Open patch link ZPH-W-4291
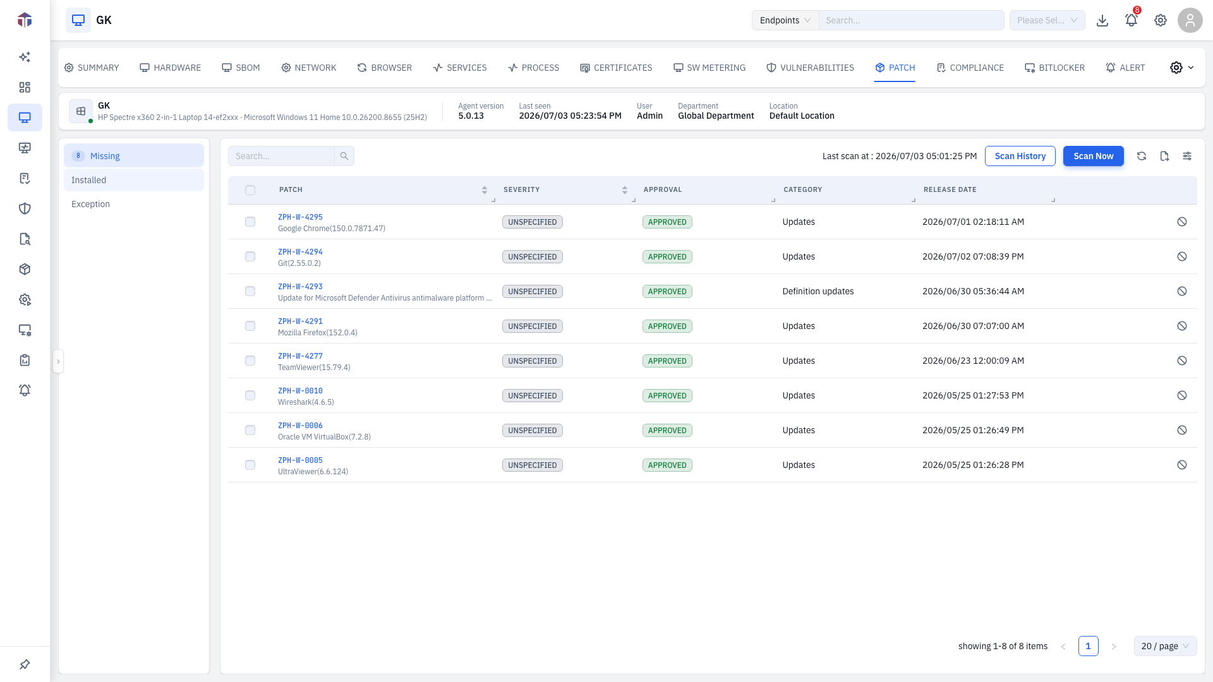 coord(300,321)
